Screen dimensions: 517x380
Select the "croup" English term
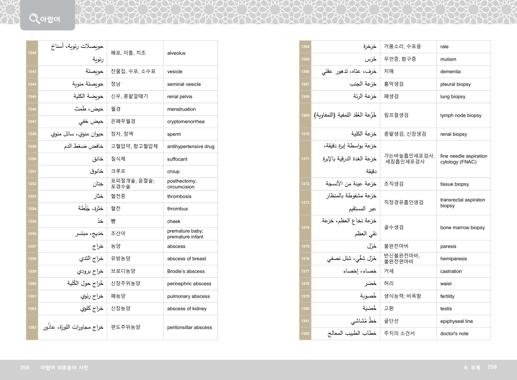point(173,172)
